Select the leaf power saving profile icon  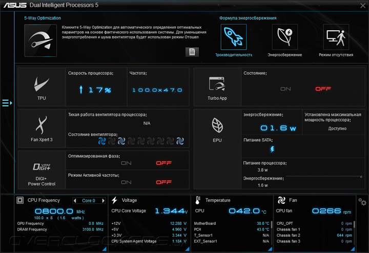[285, 37]
